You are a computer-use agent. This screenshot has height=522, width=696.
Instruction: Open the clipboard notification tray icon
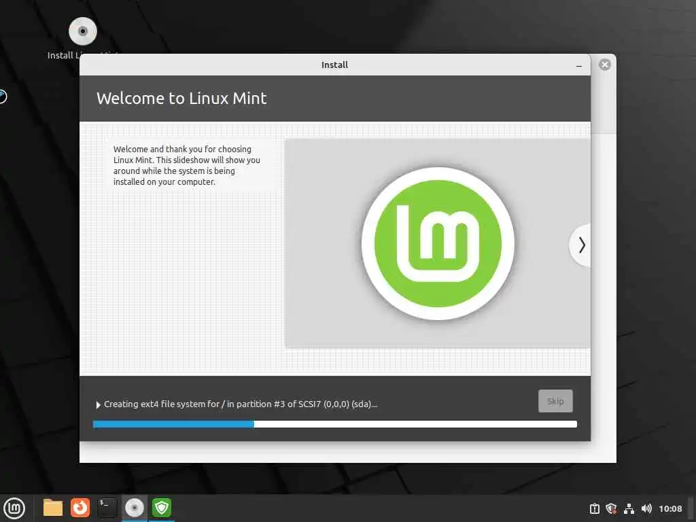tap(594, 508)
